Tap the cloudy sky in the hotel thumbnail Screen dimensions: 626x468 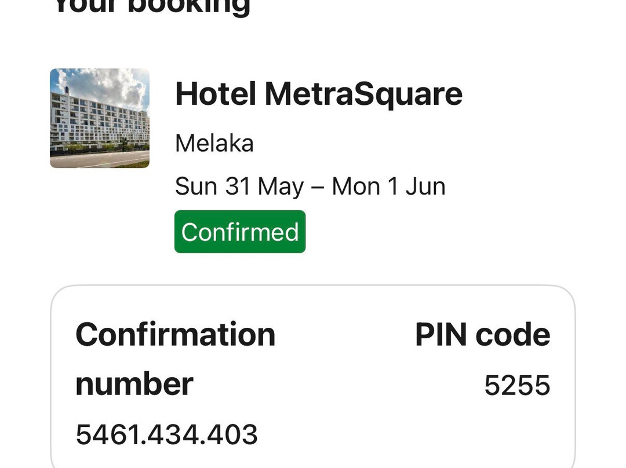tap(104, 84)
